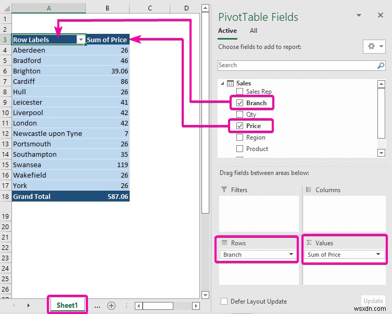The image size is (392, 314).
Task: Select column D header
Action: [x=186, y=8]
